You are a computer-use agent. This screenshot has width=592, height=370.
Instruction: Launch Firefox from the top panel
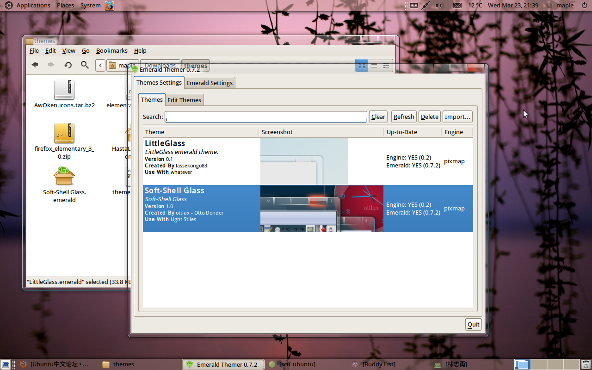click(x=109, y=6)
